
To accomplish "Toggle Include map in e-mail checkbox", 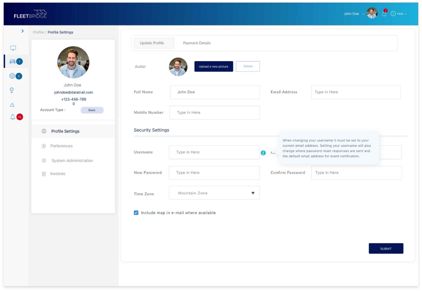I will (x=136, y=213).
